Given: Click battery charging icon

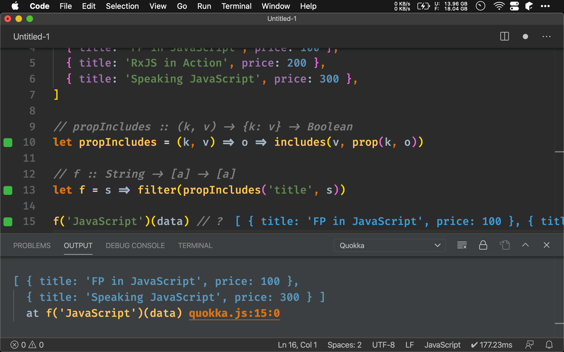Looking at the screenshot, I should 423,6.
